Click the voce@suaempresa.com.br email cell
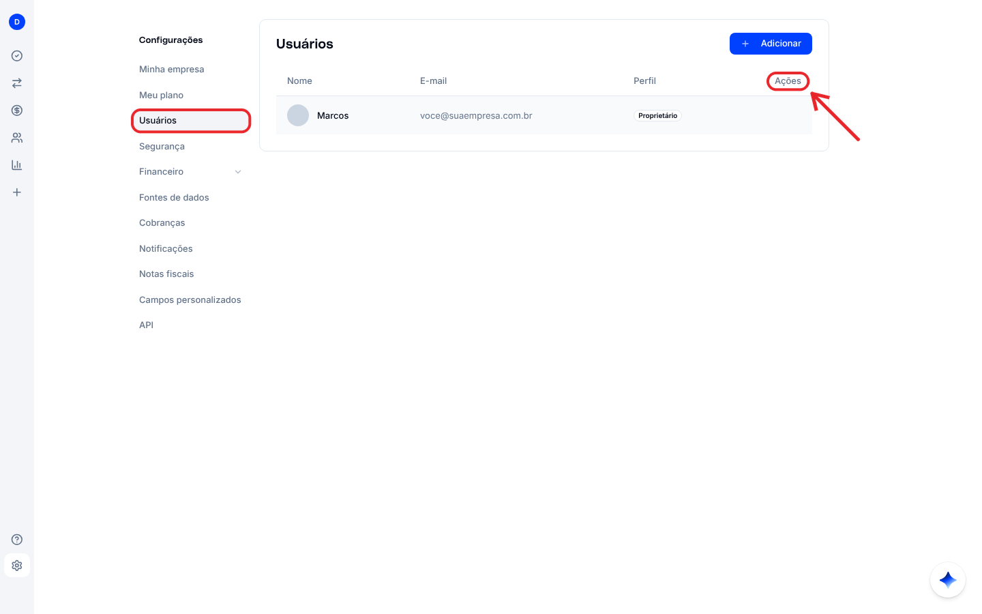The width and height of the screenshot is (982, 614). pyautogui.click(x=476, y=116)
